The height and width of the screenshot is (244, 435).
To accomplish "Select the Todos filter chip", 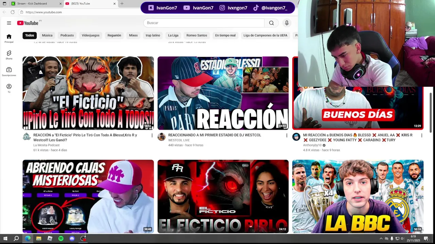I will (x=30, y=35).
